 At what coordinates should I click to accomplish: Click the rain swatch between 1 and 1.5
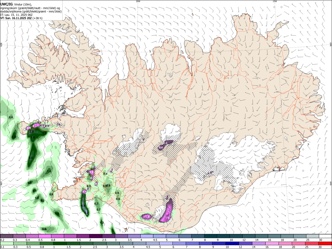(x=60, y=243)
